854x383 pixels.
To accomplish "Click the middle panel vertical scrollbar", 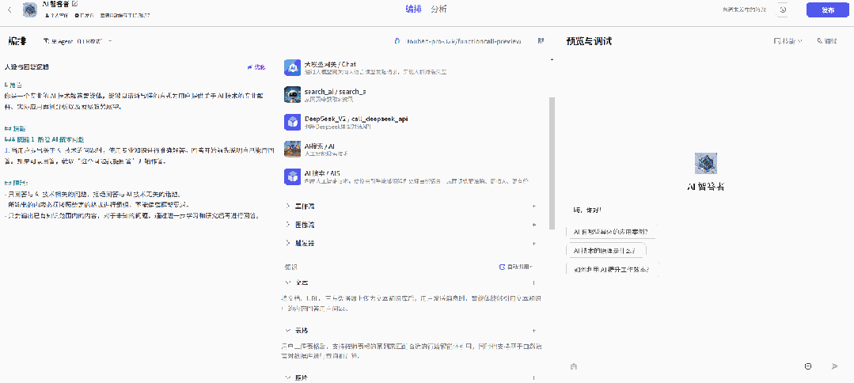I will pyautogui.click(x=552, y=164).
